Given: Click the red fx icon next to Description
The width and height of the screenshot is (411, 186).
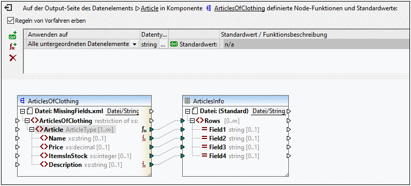Looking at the screenshot, I should [144, 164].
